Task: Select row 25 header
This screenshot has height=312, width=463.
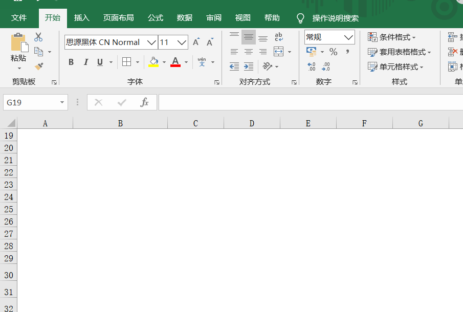Action: (9, 209)
